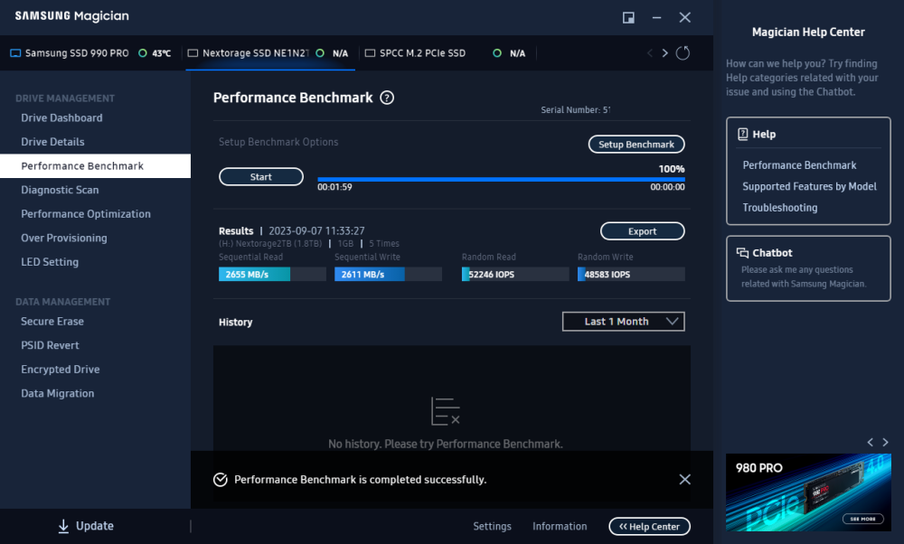Click the refresh drives icon
Viewport: 904px width, 544px height.
[683, 53]
